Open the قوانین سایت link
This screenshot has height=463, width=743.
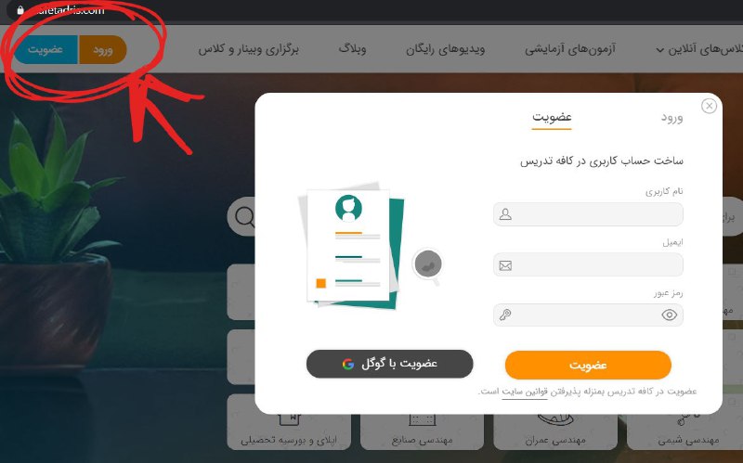point(525,392)
